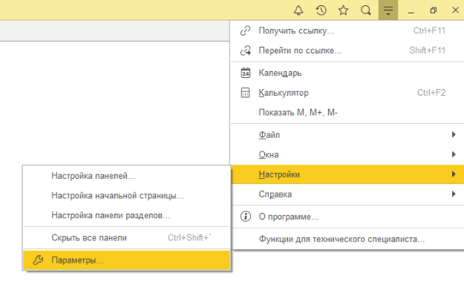Click the Shift+F11 shortcut text
464x293 pixels.
(x=428, y=50)
